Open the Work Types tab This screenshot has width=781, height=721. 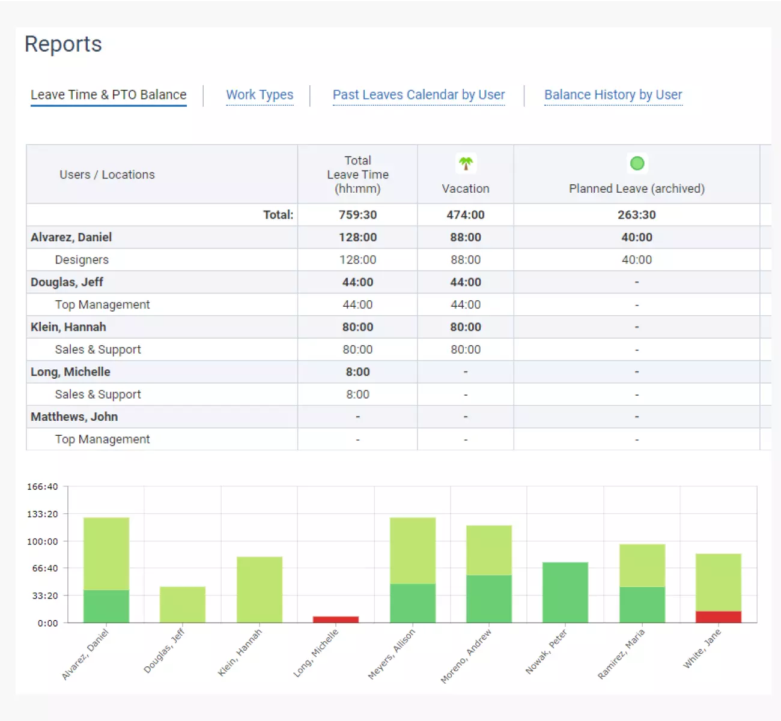click(260, 95)
